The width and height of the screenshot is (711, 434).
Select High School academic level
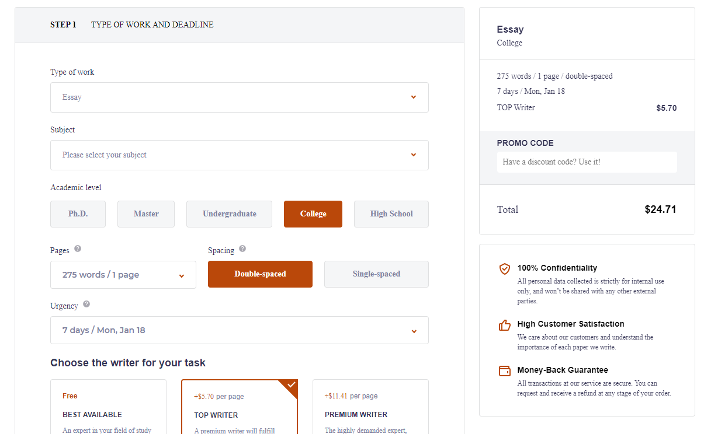point(391,214)
